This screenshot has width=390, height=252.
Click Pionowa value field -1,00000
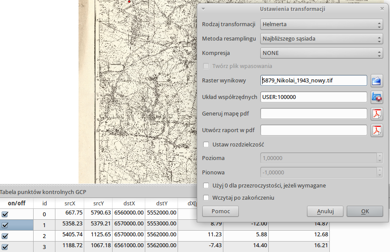(x=318, y=173)
